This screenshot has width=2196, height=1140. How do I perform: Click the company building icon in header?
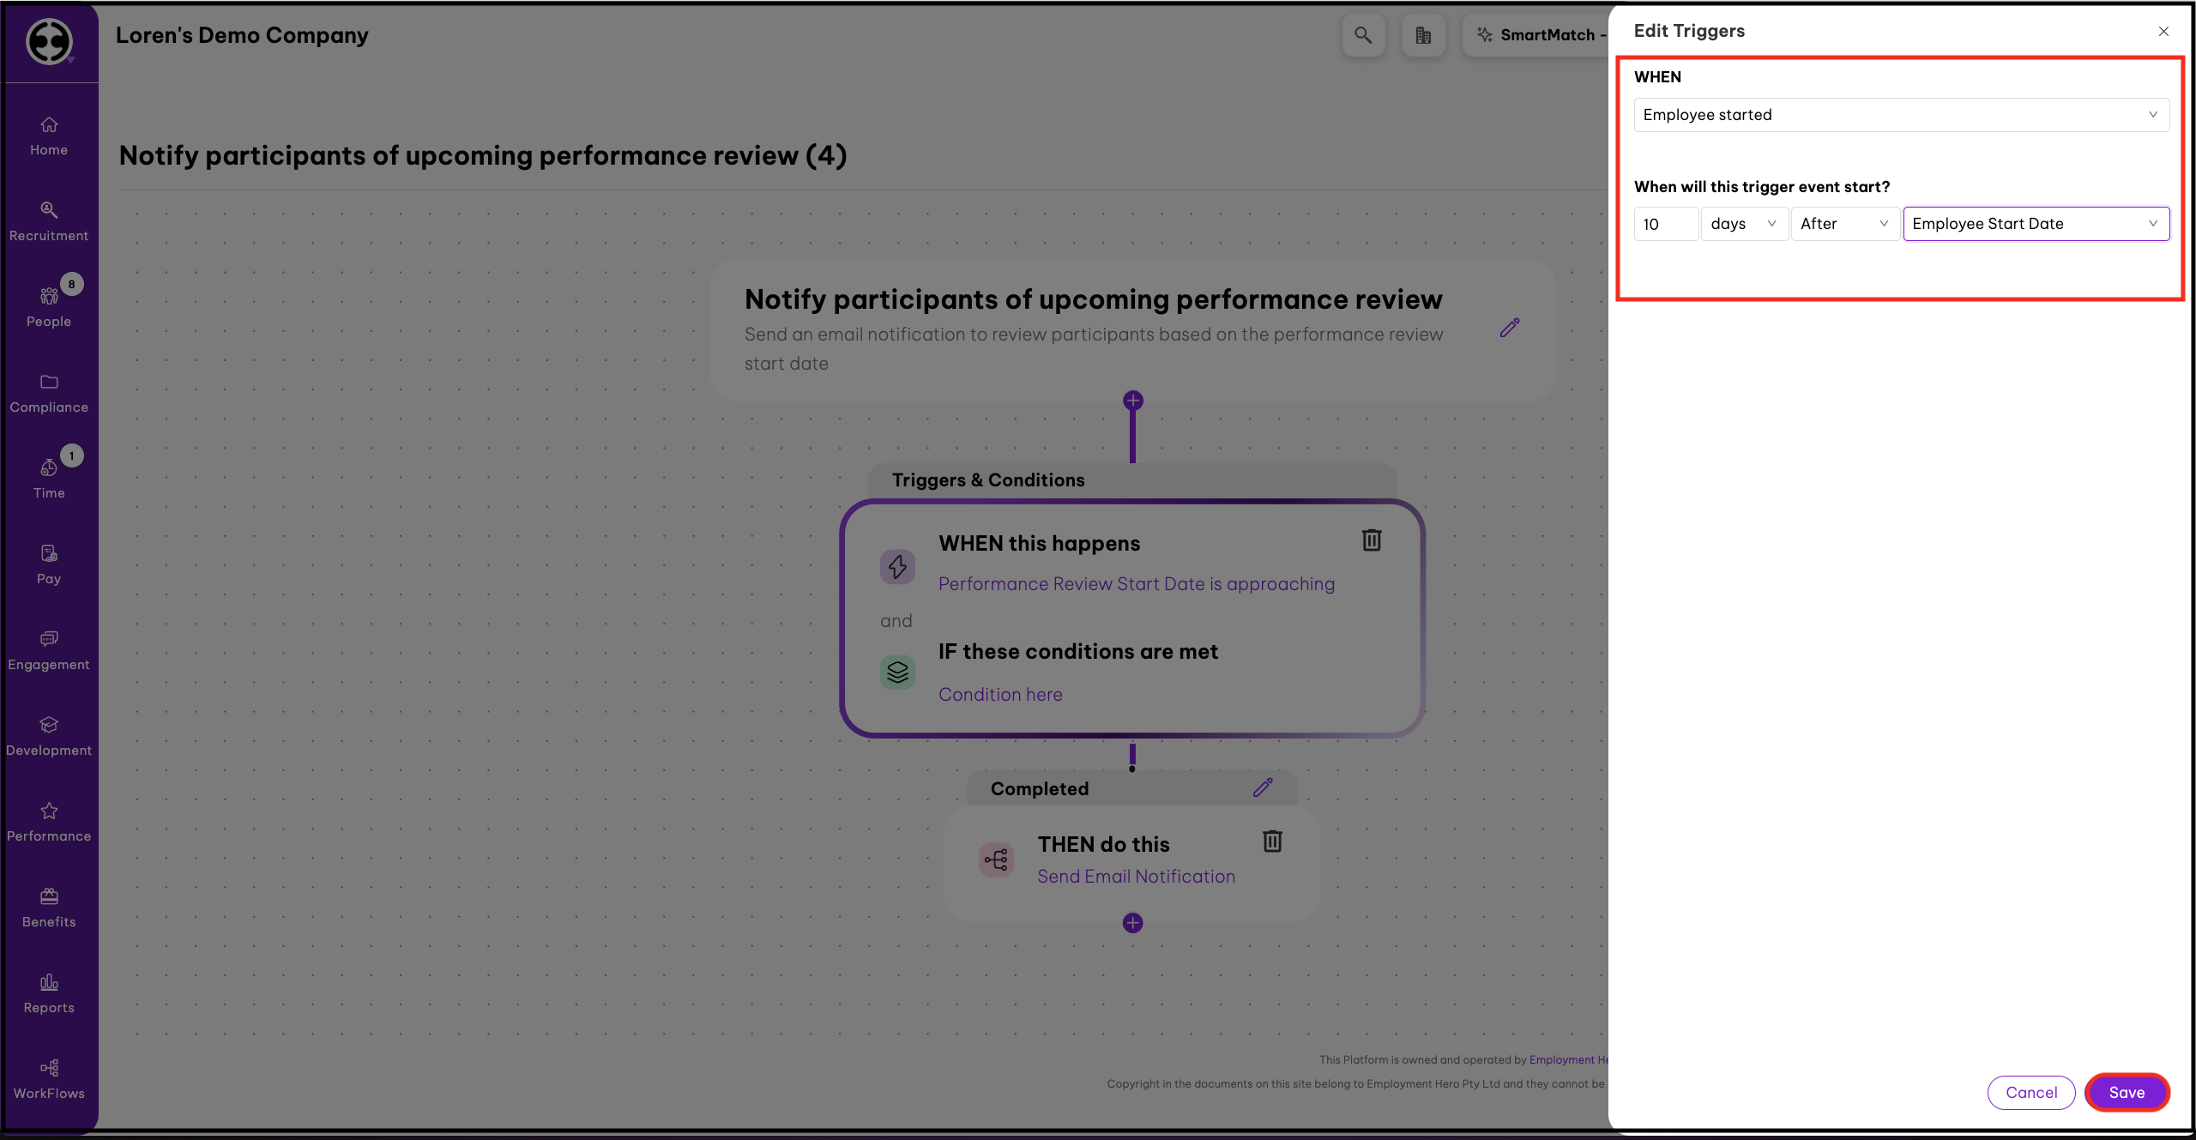tap(1423, 35)
